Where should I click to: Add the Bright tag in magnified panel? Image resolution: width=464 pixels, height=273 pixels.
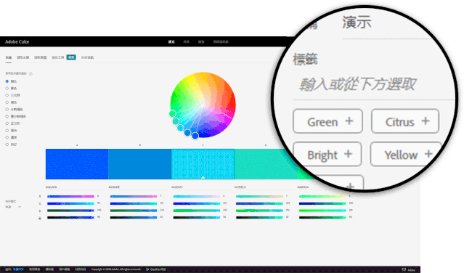(x=327, y=154)
